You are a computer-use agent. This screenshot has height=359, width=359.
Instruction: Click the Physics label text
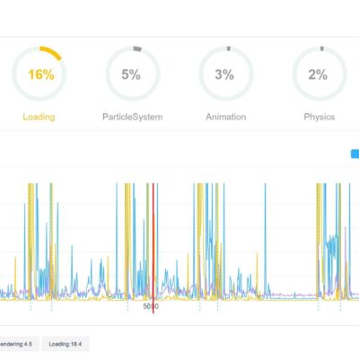[x=320, y=117]
